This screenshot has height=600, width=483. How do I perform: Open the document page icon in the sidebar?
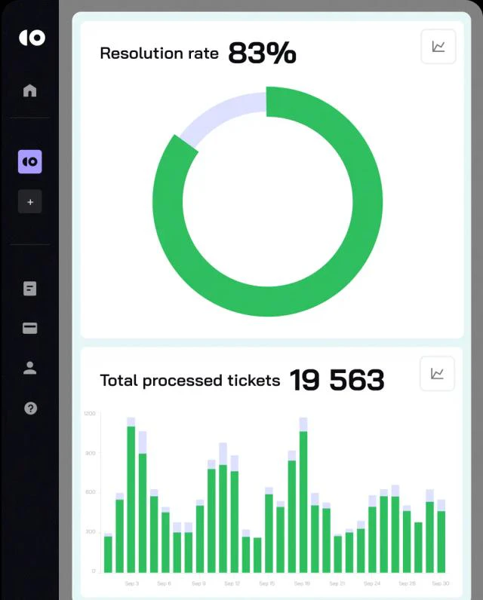click(x=30, y=289)
